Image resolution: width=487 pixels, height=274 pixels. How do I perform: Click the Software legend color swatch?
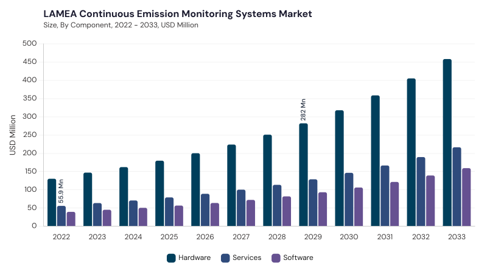point(276,258)
